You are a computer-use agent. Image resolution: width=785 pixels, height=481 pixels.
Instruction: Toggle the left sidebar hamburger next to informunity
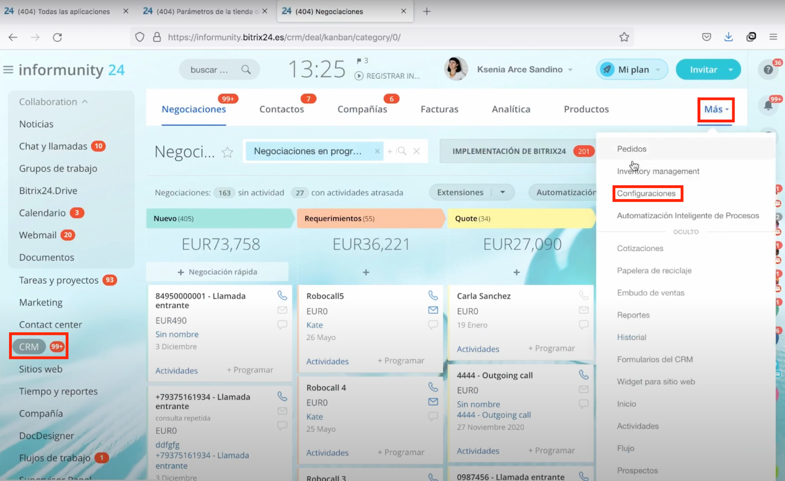click(8, 70)
